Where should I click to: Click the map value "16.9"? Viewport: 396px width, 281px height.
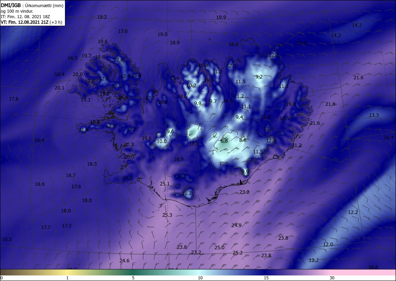tap(179, 159)
